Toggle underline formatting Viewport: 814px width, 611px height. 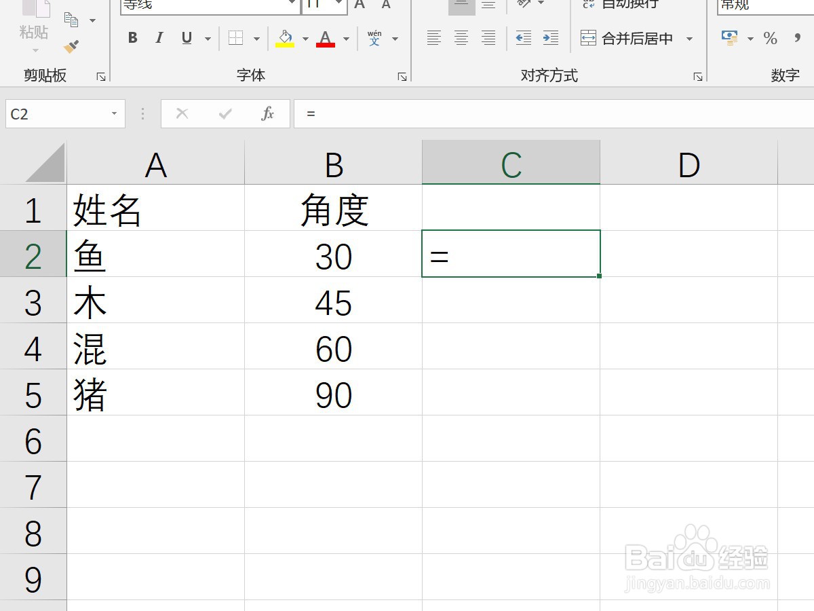[185, 38]
